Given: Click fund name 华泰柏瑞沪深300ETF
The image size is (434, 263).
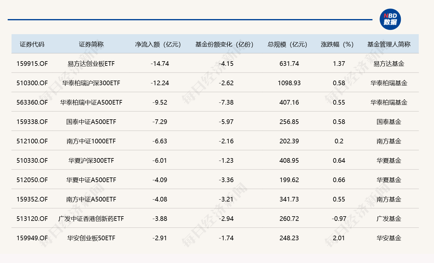Looking at the screenshot, I should coord(91,83).
